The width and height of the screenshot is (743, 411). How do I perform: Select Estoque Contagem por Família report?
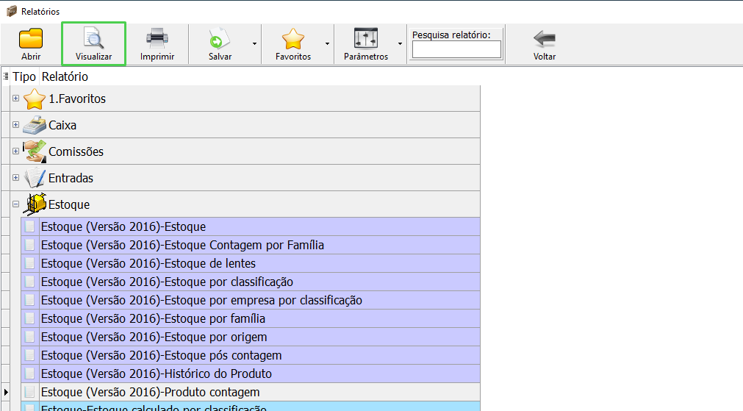pyautogui.click(x=182, y=245)
